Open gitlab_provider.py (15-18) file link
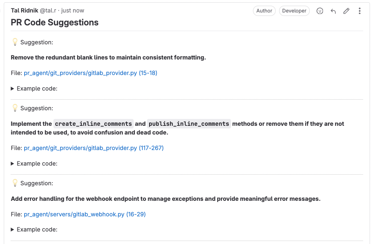373x244 pixels. coord(91,73)
